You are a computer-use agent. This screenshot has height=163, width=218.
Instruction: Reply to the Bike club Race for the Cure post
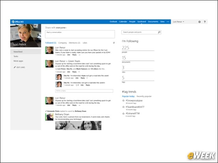(x=74, y=55)
